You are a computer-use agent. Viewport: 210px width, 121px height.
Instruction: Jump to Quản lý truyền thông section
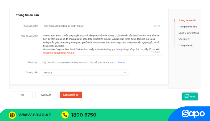click(x=189, y=33)
